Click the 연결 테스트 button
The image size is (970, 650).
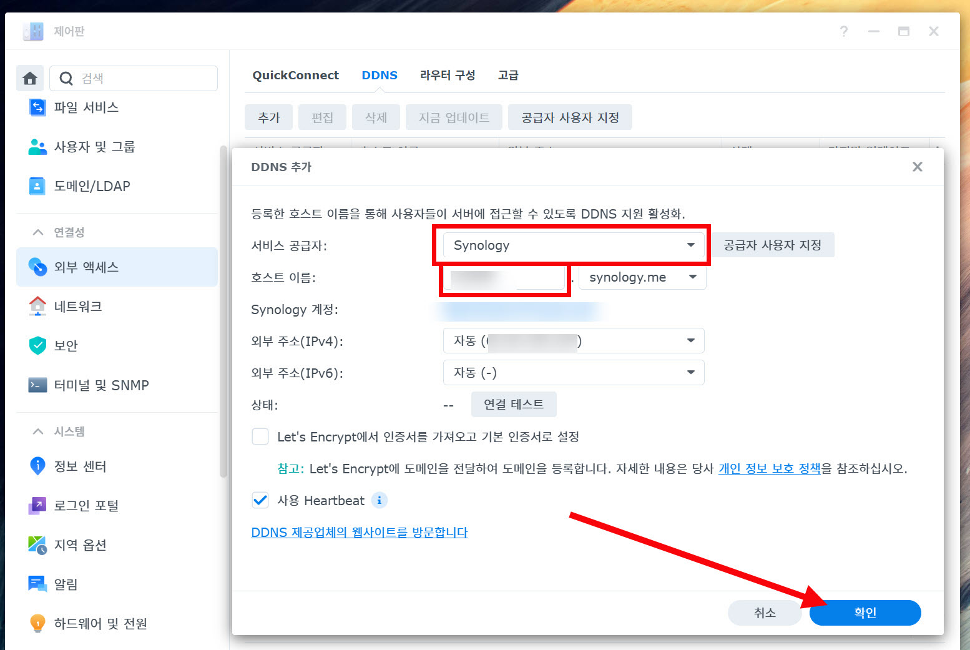(x=514, y=404)
